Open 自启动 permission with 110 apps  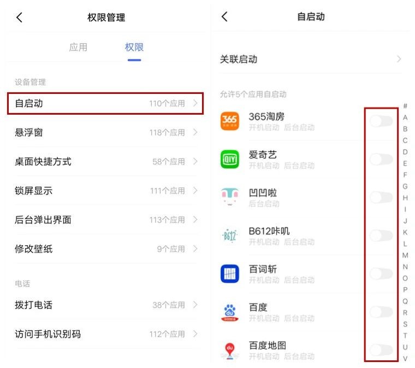(105, 103)
